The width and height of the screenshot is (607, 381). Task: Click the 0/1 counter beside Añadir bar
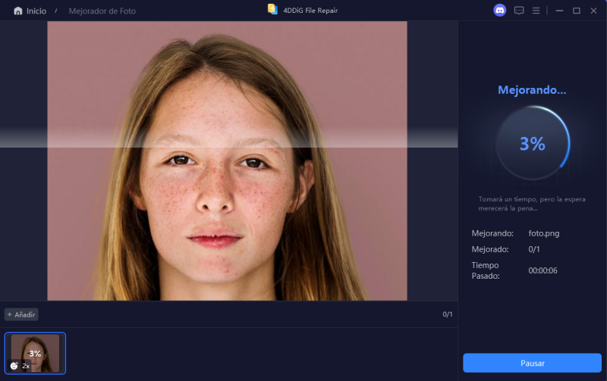coord(448,314)
